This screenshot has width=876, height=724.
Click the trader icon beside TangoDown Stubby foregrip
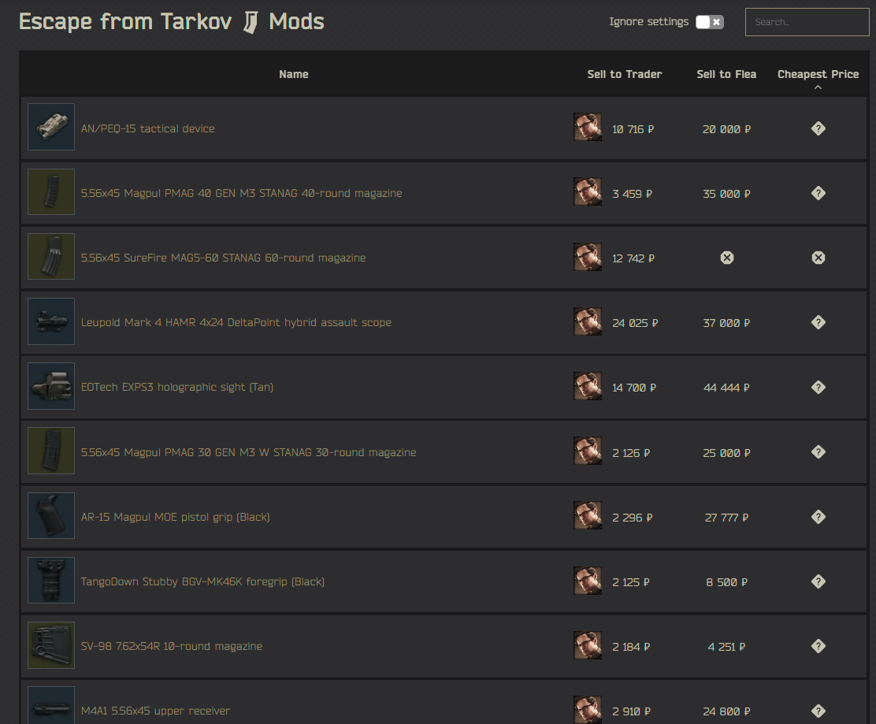[x=587, y=581]
